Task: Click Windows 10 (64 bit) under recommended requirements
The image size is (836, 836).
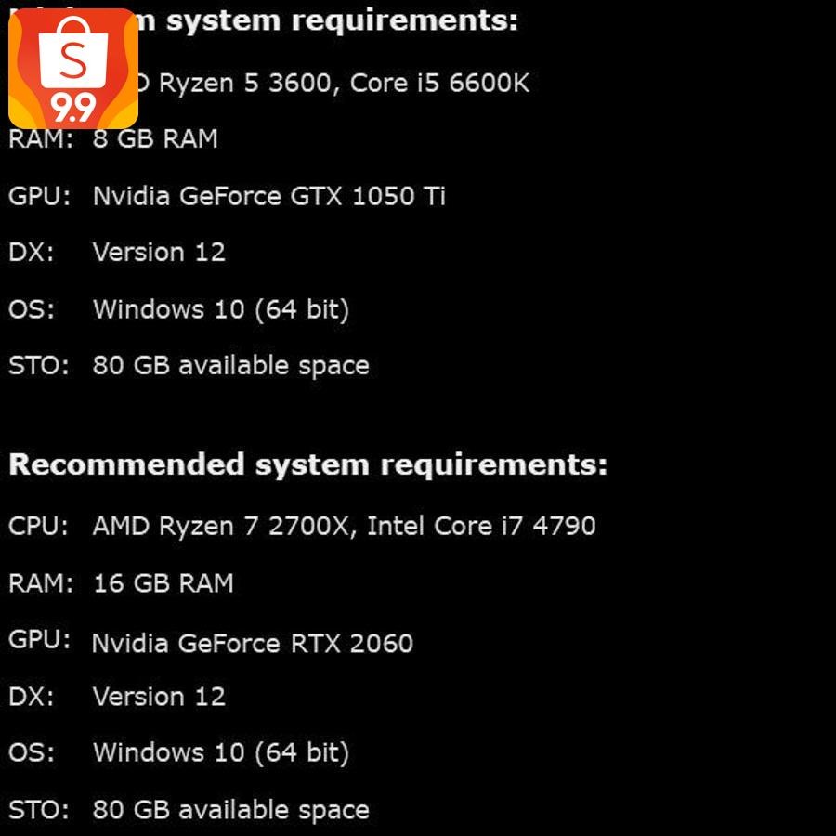Action: point(220,752)
